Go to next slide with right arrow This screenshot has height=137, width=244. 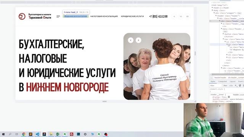[x=138, y=40]
